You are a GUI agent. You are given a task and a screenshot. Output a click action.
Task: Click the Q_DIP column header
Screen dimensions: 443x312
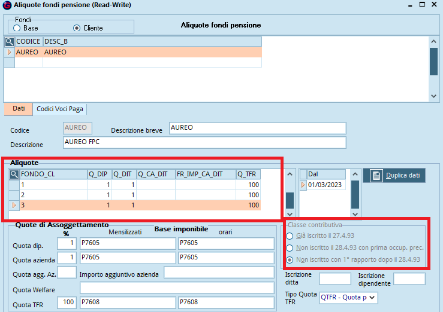[100, 175]
